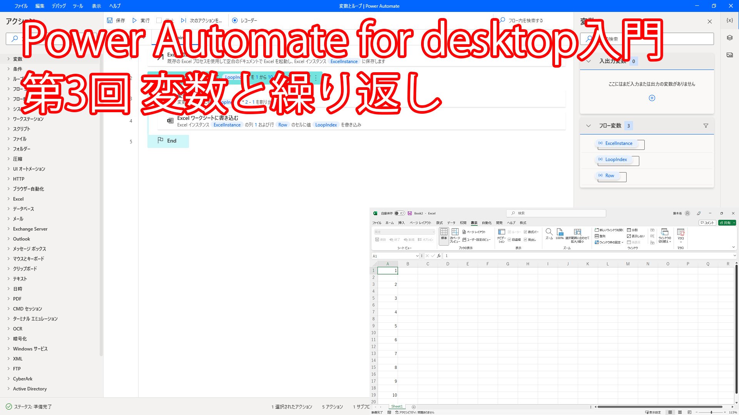Click the filter icon for flow variables
Screen dimensions: 739x415
point(706,126)
